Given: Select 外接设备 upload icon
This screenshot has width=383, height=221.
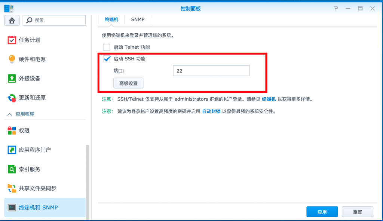Looking at the screenshot, I should click(x=12, y=79).
